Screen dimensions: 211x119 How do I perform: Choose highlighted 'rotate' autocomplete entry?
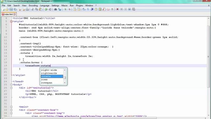[x=52, y=76]
